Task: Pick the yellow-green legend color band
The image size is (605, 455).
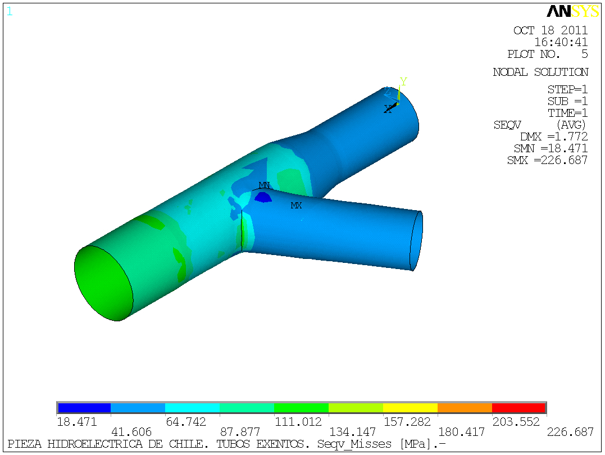Action: point(356,407)
